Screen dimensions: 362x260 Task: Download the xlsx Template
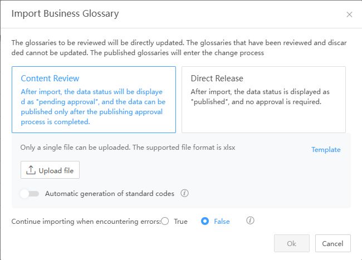click(326, 150)
